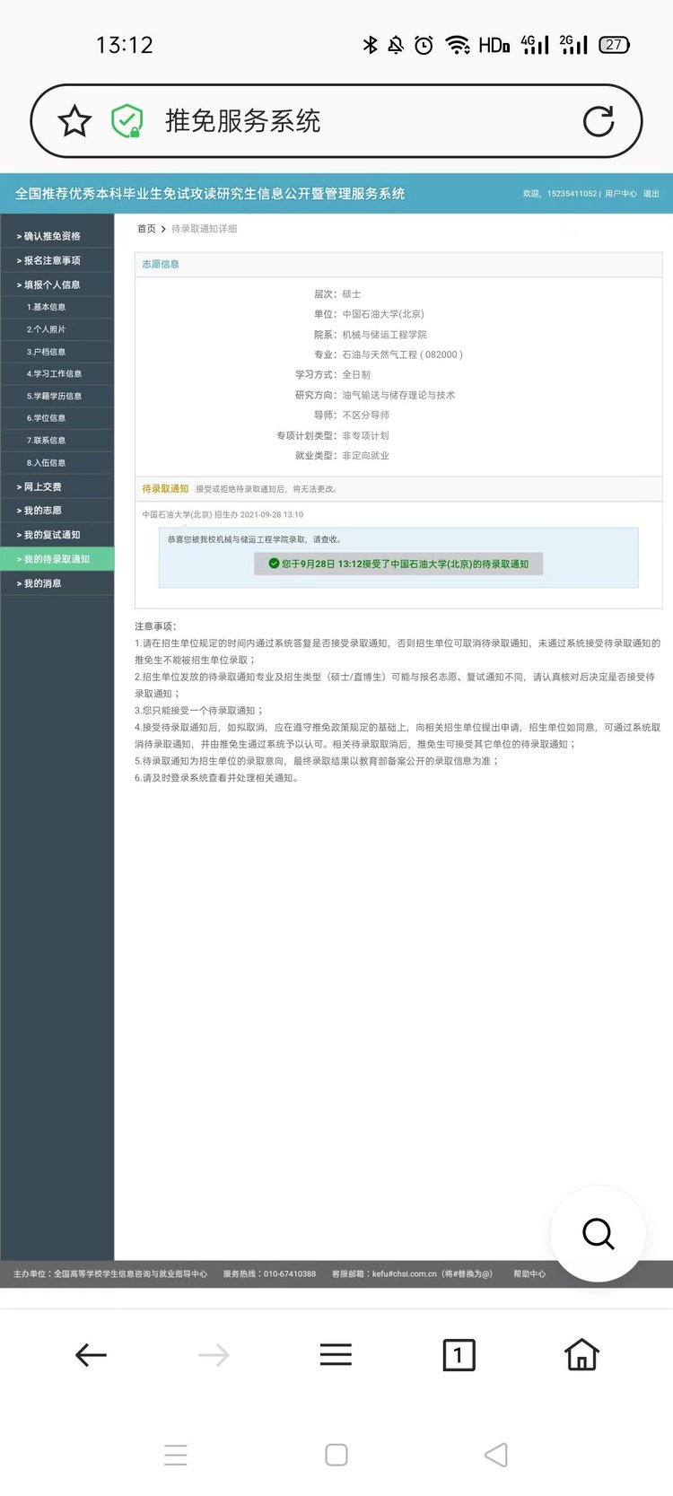Viewport: 673px width, 1496px height.
Task: Open 5.学籍学历信息 in sidebar
Action: click(x=57, y=396)
